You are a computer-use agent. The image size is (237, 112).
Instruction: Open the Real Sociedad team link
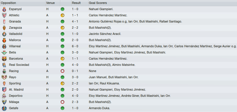click(19, 65)
